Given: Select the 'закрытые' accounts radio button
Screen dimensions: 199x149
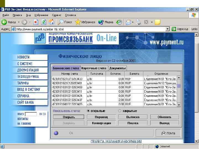Looking at the screenshot, I should point(120,111).
